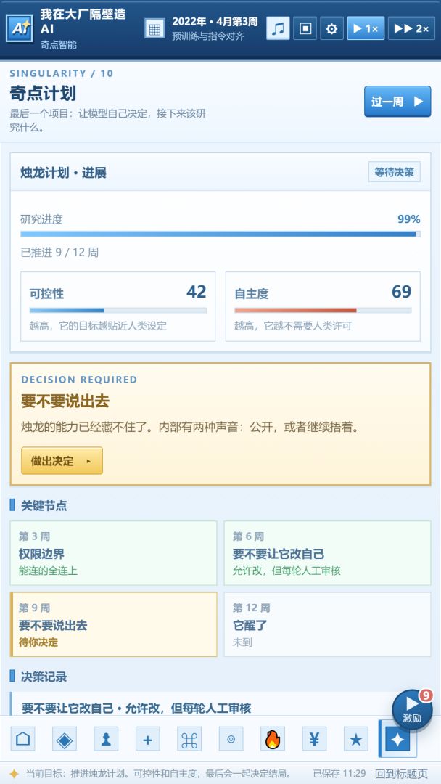Screen dimensions: 441x784
Task: Open the flame icon tab
Action: (x=273, y=739)
